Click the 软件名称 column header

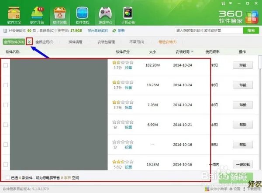tap(13, 52)
